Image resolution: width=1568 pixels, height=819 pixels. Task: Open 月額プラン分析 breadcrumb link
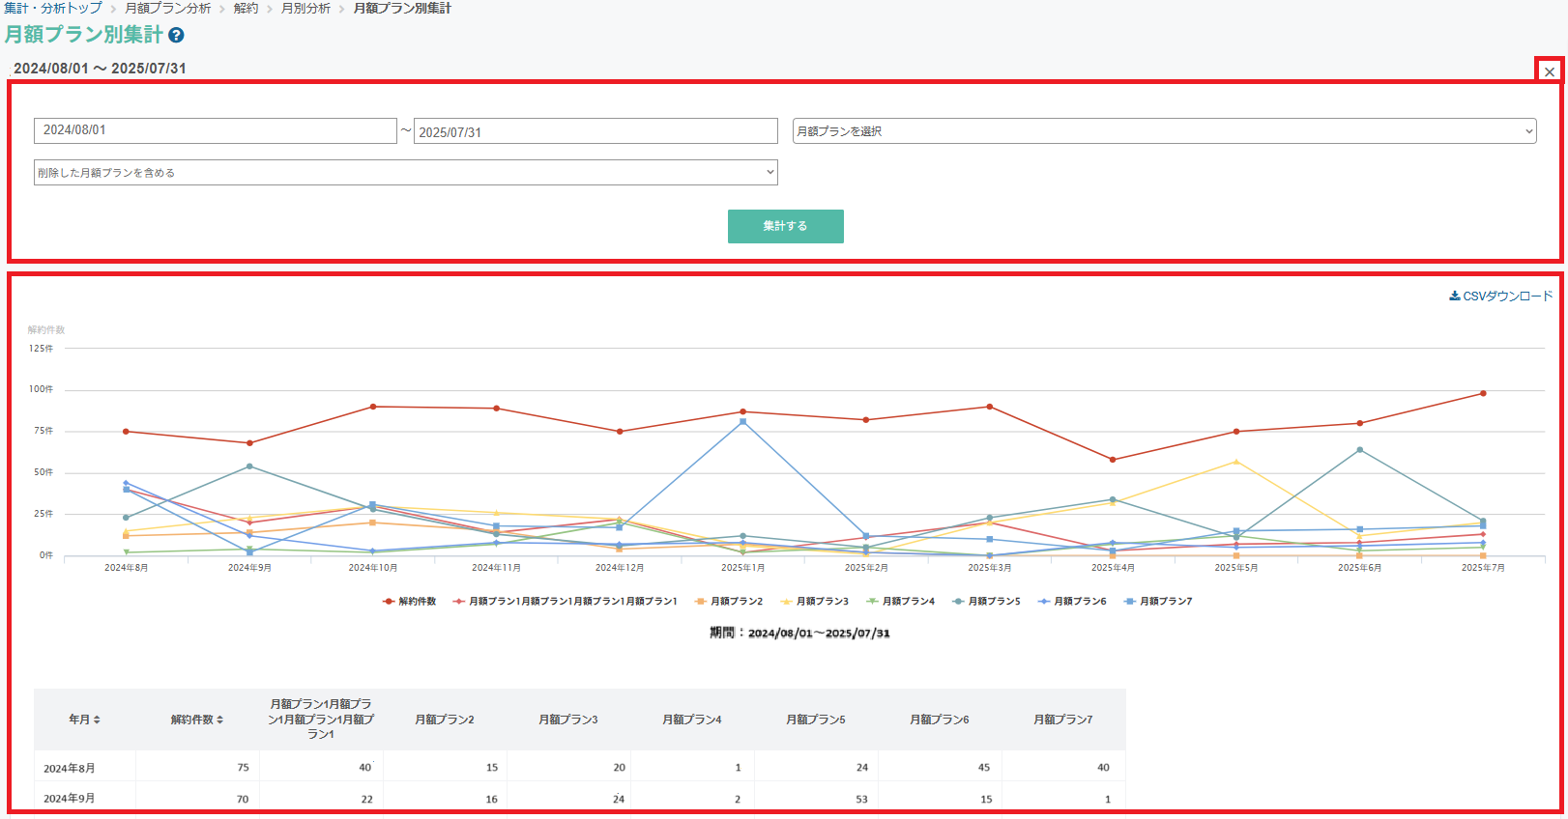pyautogui.click(x=168, y=8)
